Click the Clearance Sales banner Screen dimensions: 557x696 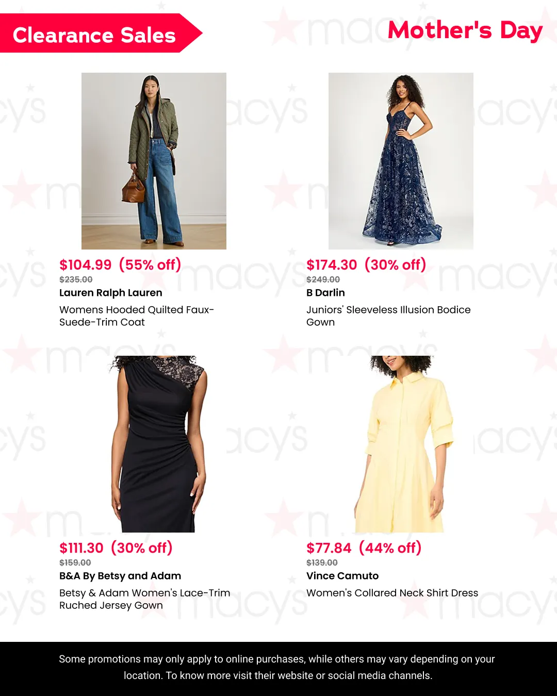click(x=101, y=34)
